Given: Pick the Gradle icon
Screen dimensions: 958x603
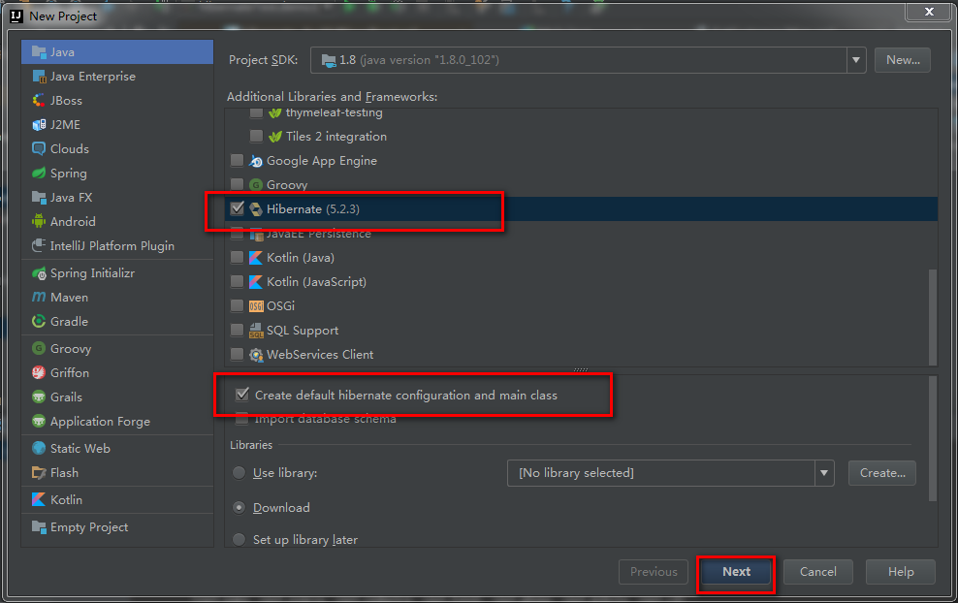Looking at the screenshot, I should (x=39, y=321).
